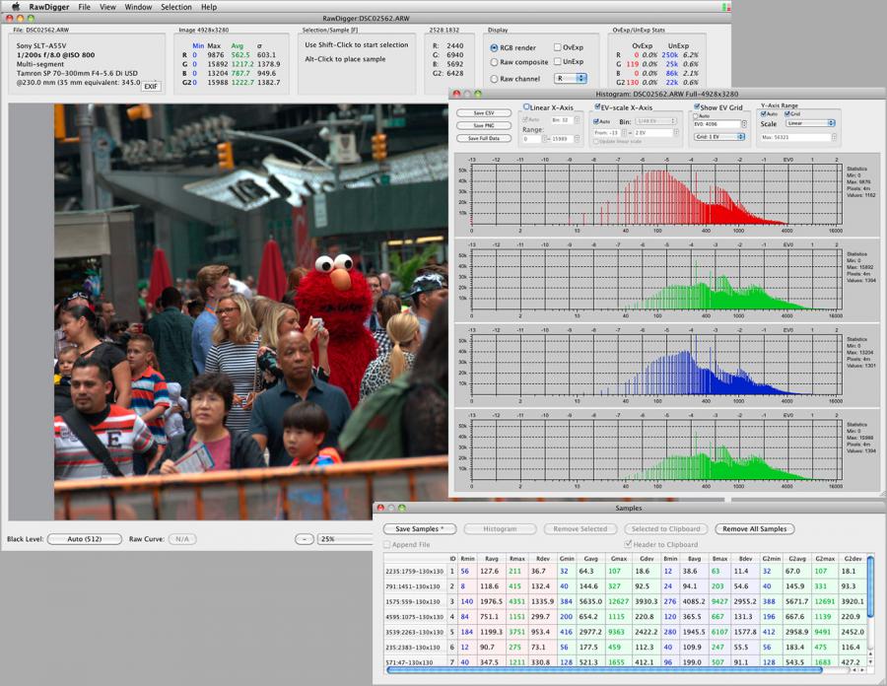Open the Window menu
The width and height of the screenshot is (887, 686).
click(x=138, y=7)
